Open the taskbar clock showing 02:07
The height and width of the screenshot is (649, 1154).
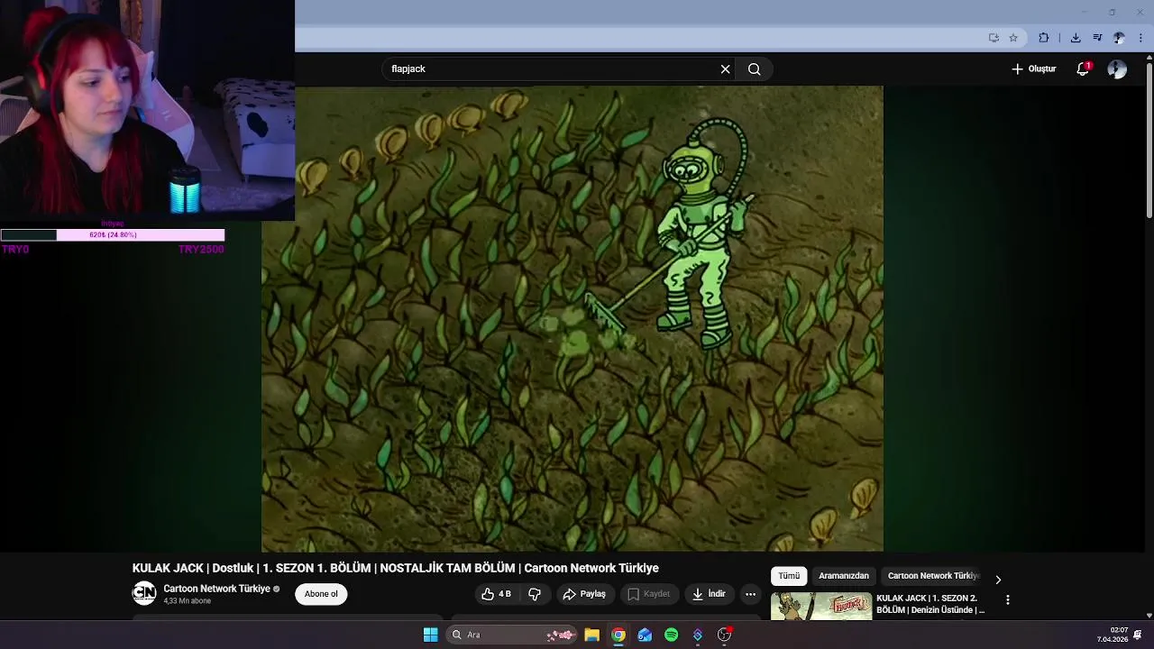(1113, 635)
